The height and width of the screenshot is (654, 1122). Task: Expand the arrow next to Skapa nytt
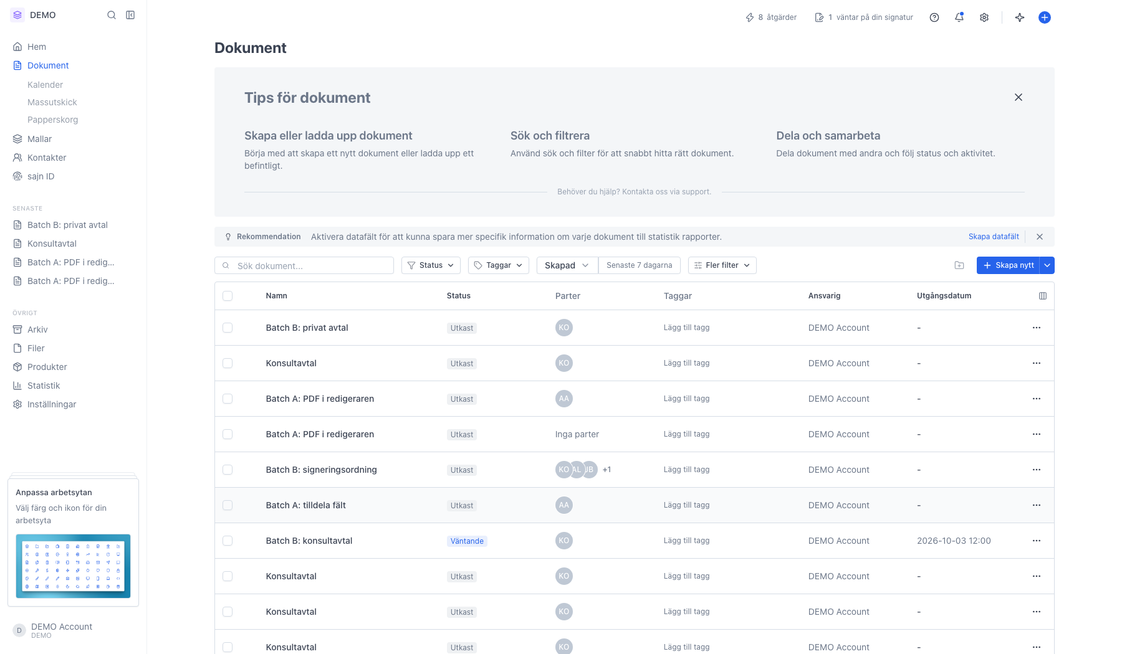tap(1047, 265)
